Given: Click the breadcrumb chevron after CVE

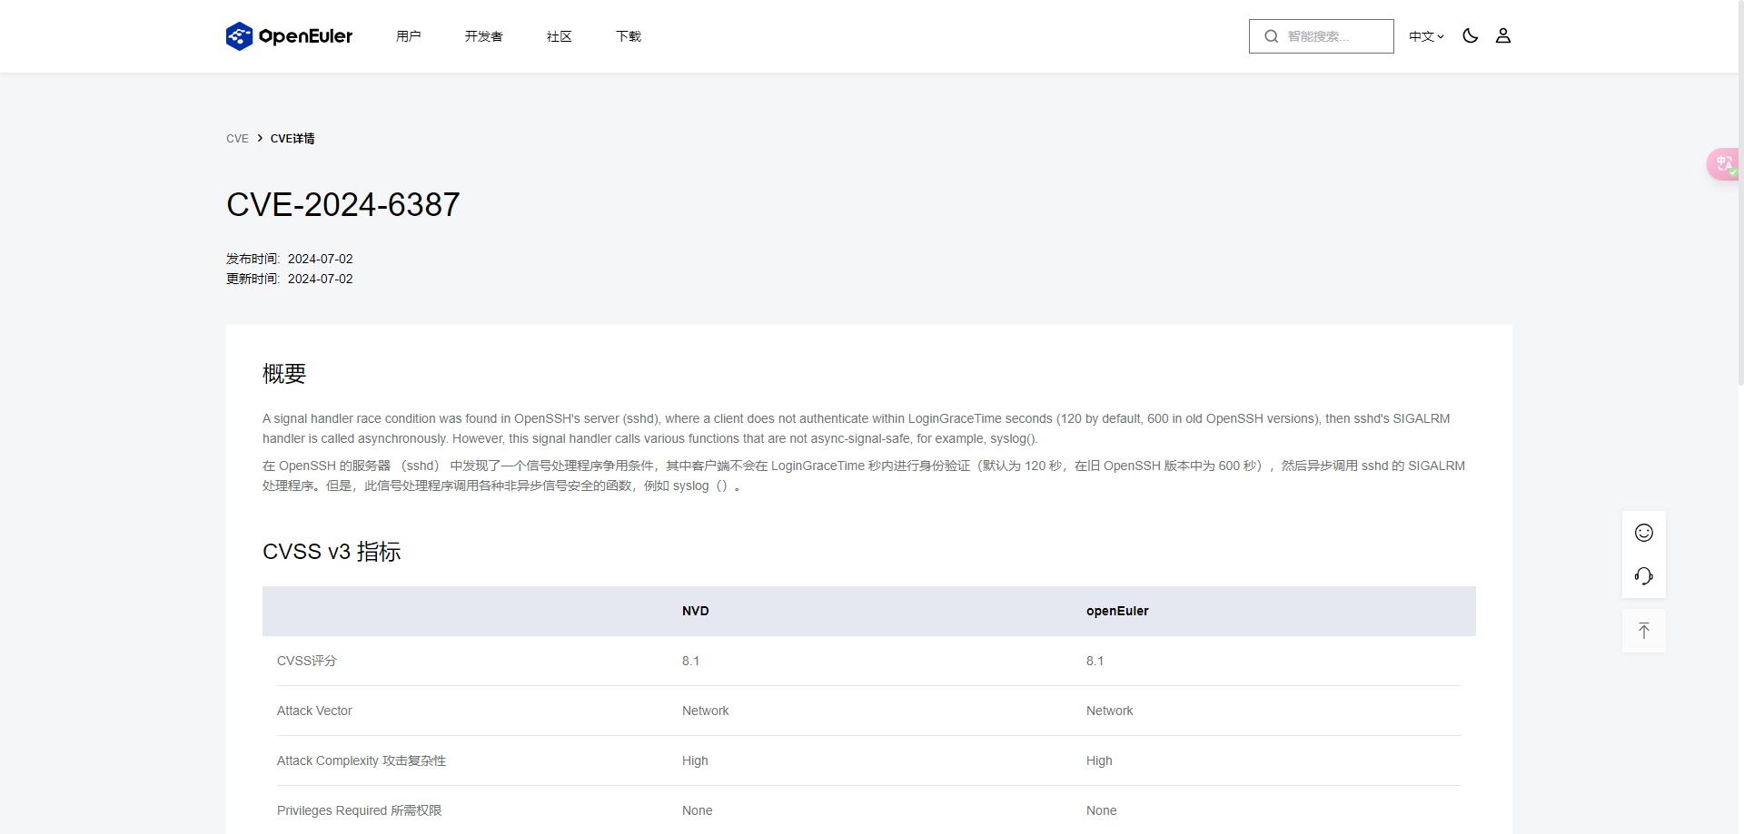Looking at the screenshot, I should click(258, 139).
